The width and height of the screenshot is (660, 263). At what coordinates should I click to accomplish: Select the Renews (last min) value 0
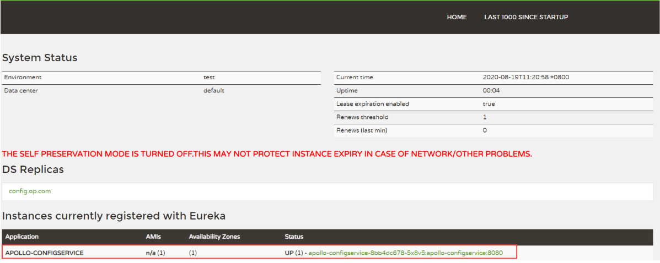pos(485,130)
